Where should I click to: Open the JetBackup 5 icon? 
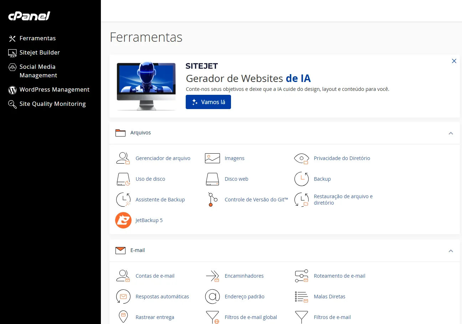coord(123,220)
